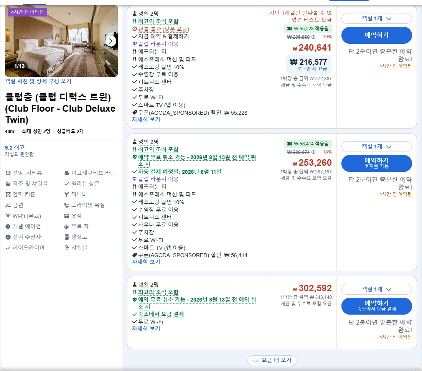Click the 전기 주전자 kettle icon
Viewport: 422px width, 371px height.
pyautogui.click(x=8, y=237)
